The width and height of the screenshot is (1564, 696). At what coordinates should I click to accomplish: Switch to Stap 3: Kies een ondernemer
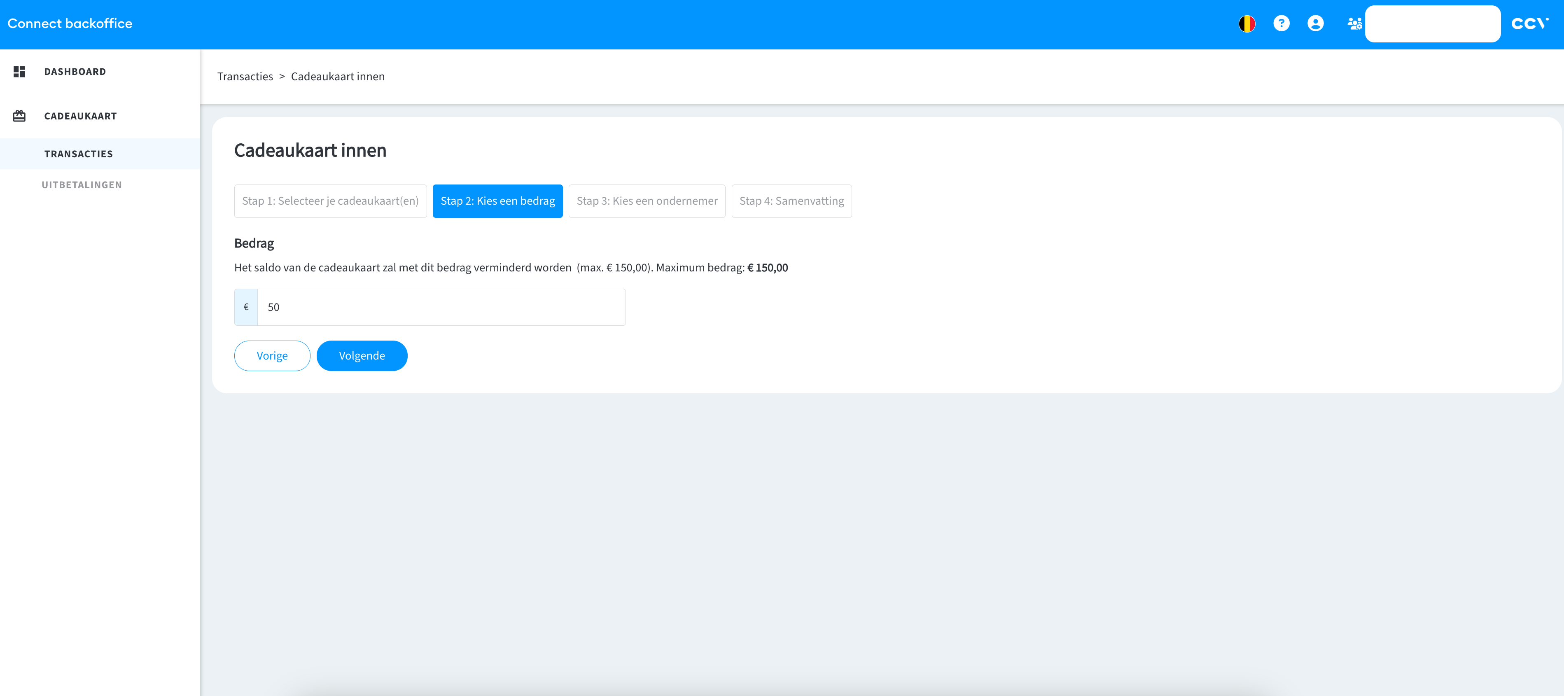[x=647, y=201]
